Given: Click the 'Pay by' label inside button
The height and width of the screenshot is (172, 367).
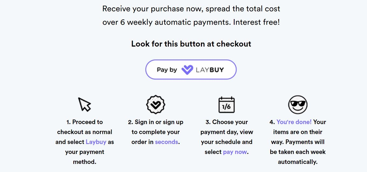Looking at the screenshot, I should (167, 70).
